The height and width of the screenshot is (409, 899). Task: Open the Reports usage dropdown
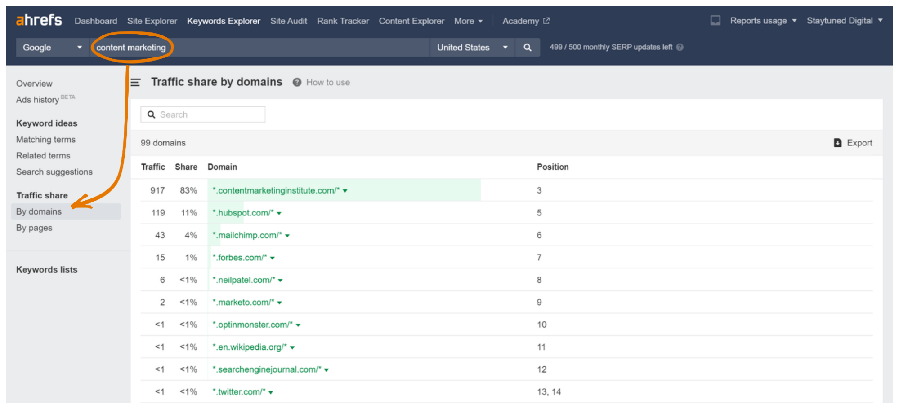pos(763,21)
